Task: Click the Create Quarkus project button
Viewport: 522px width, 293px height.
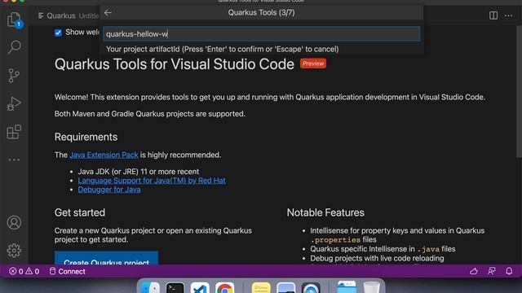Action: coord(107,259)
